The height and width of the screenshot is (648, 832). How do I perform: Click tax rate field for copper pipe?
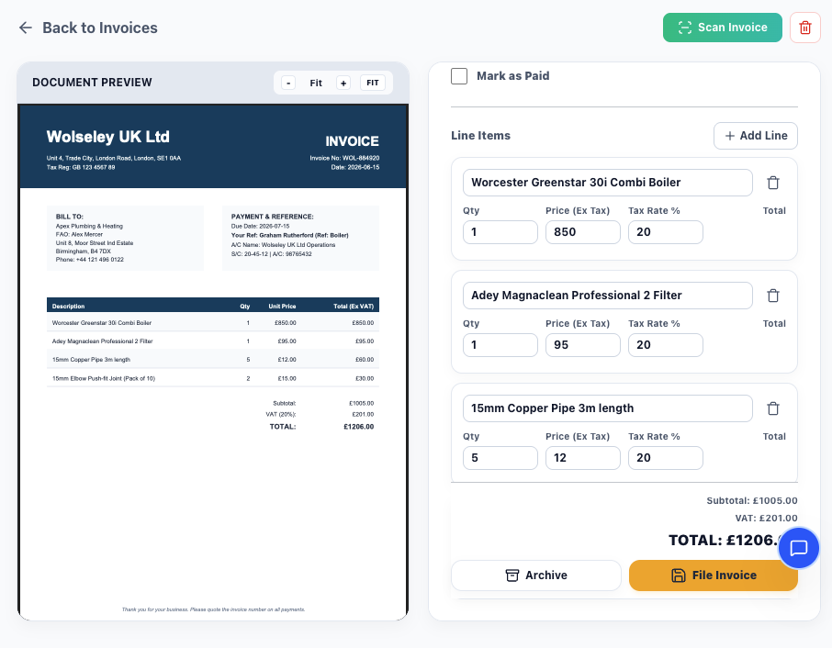[666, 458]
